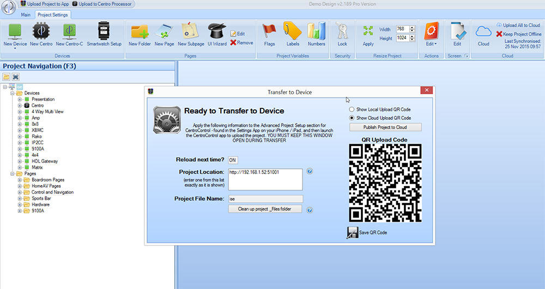Launch the UI Wizard
Screen dimensions: 545x289
coord(217,34)
